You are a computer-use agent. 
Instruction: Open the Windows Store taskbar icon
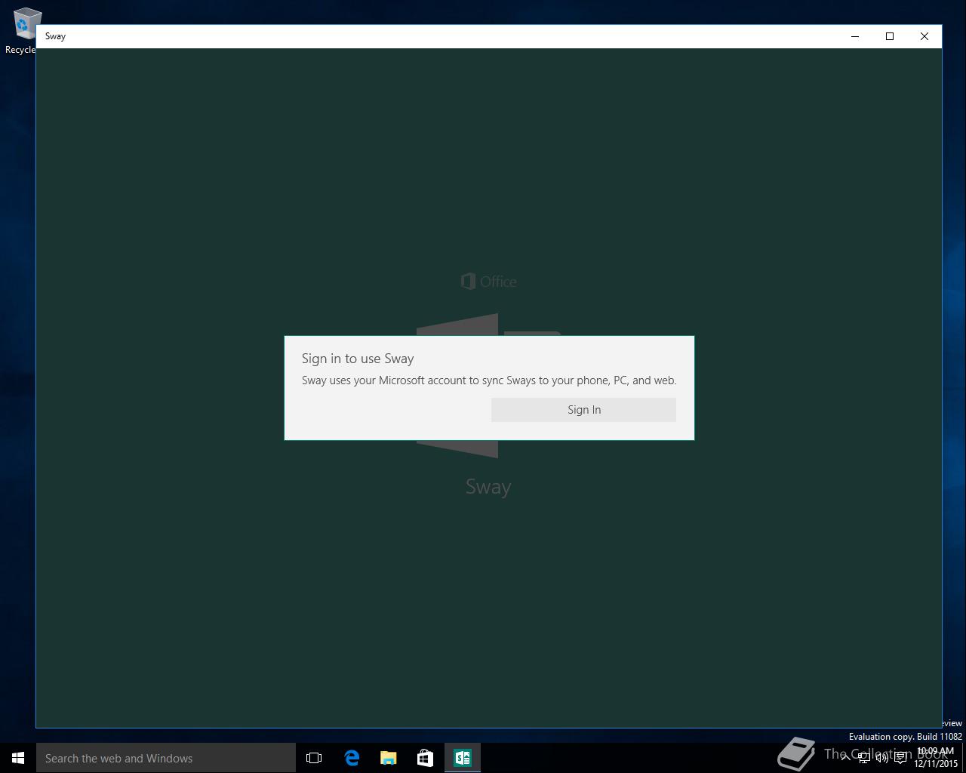[426, 758]
